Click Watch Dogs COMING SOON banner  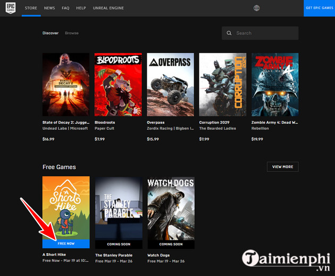pyautogui.click(x=171, y=245)
